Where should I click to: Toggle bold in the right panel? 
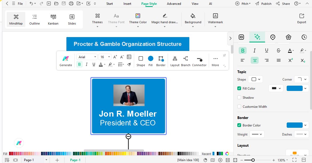243,50
